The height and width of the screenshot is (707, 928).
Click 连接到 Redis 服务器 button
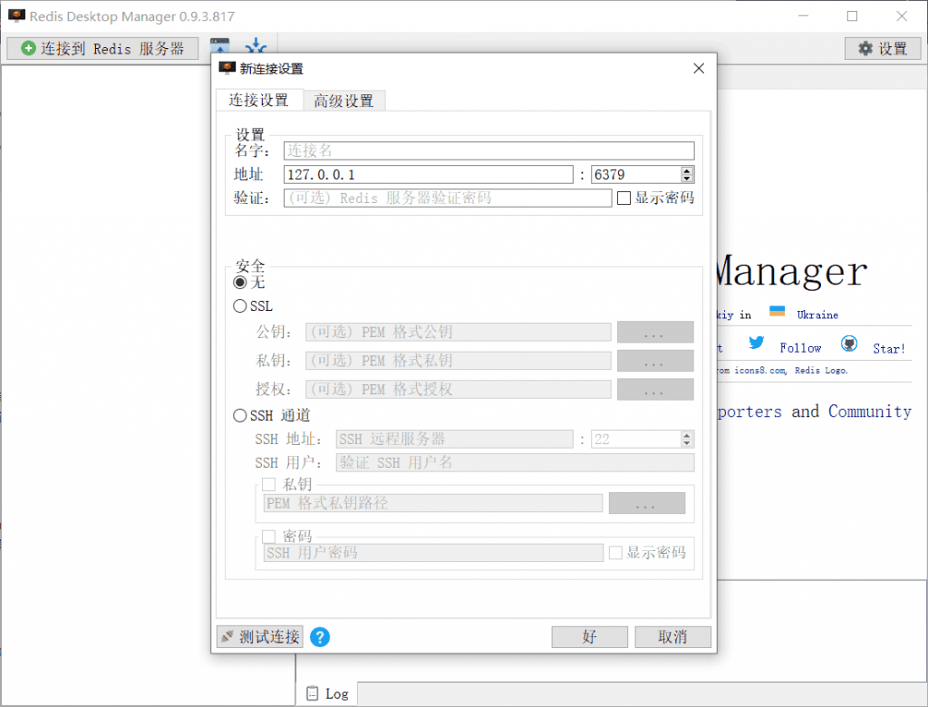(x=102, y=48)
